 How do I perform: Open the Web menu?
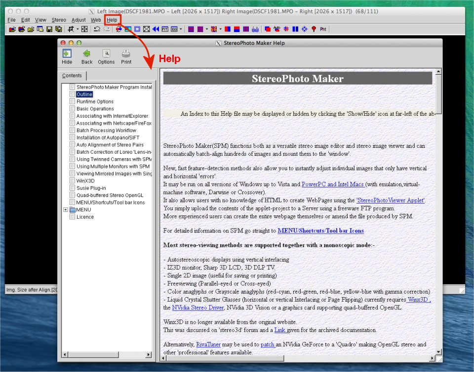tap(96, 20)
